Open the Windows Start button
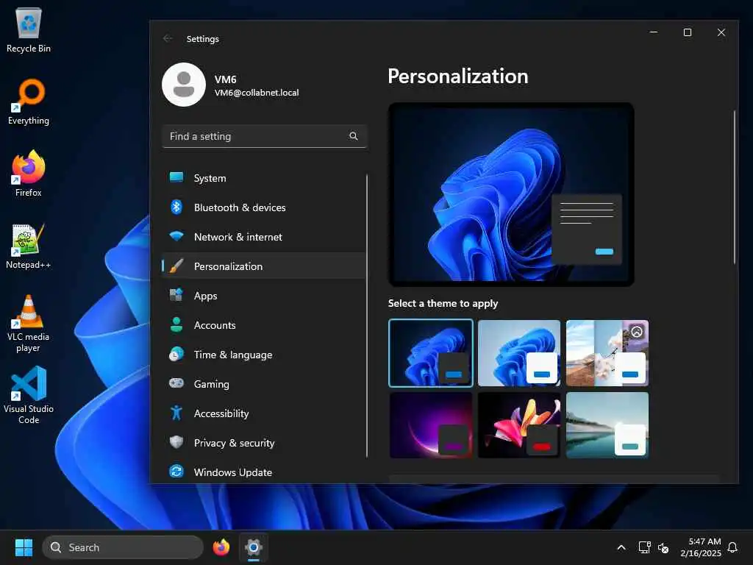The height and width of the screenshot is (565, 753). pyautogui.click(x=24, y=547)
